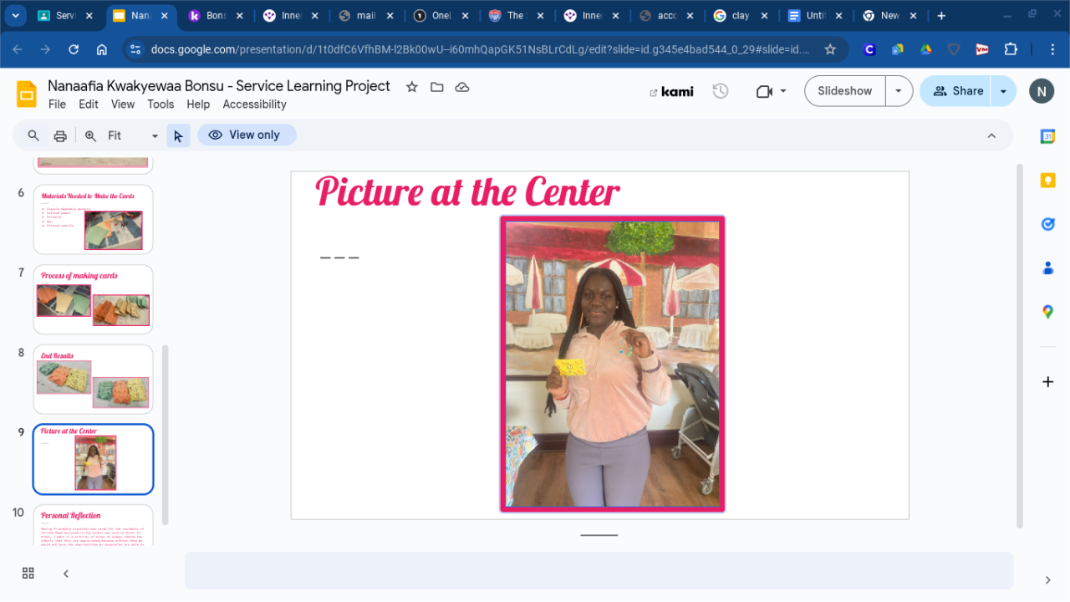The width and height of the screenshot is (1070, 602).
Task: Open Google Tasks side panel
Action: [x=1047, y=223]
